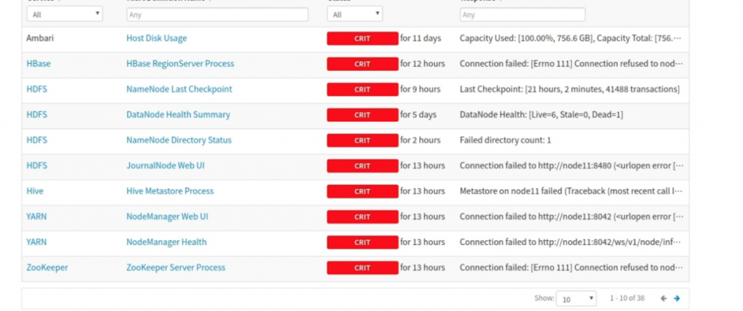743x311 pixels.
Task: Open YARN service in NodeManager Health row
Action: (x=36, y=242)
